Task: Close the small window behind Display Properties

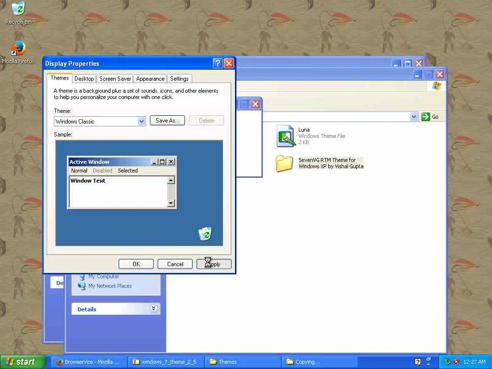Action: click(x=256, y=104)
